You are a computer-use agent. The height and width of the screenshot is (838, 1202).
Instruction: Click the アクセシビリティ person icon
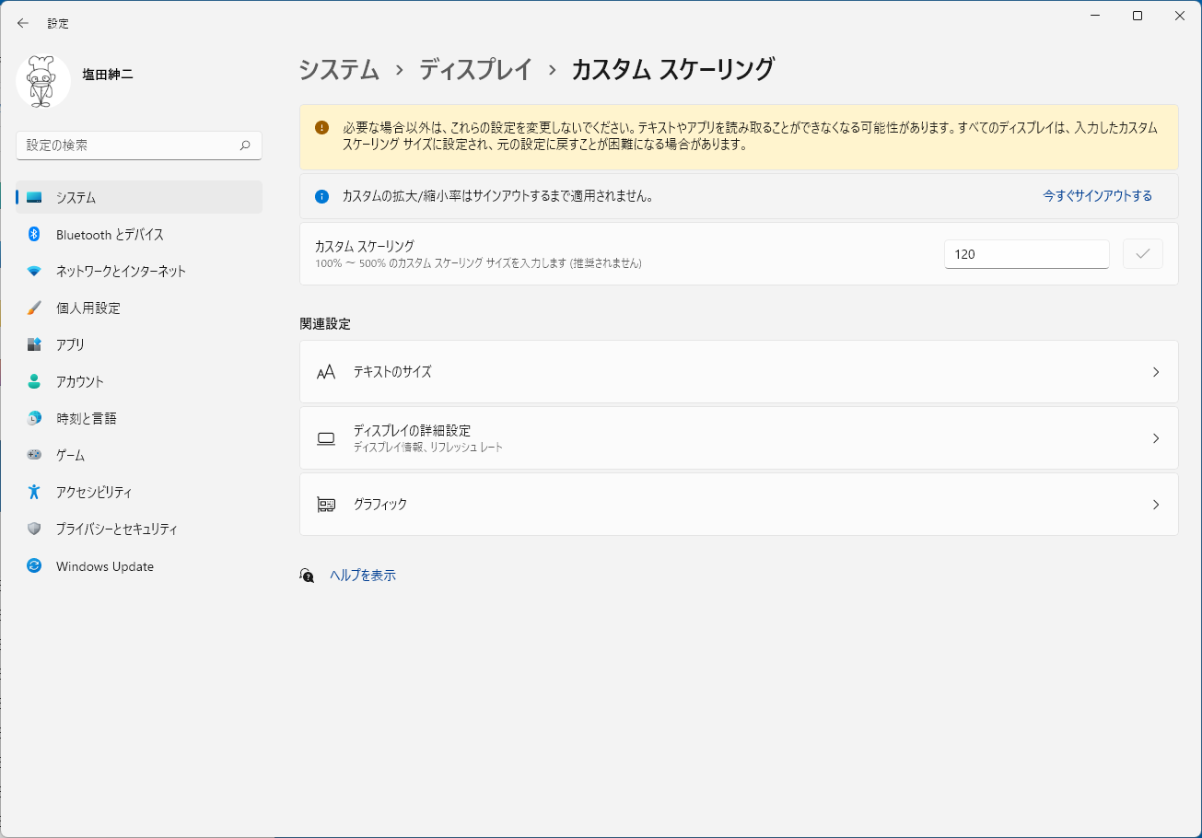tap(34, 492)
